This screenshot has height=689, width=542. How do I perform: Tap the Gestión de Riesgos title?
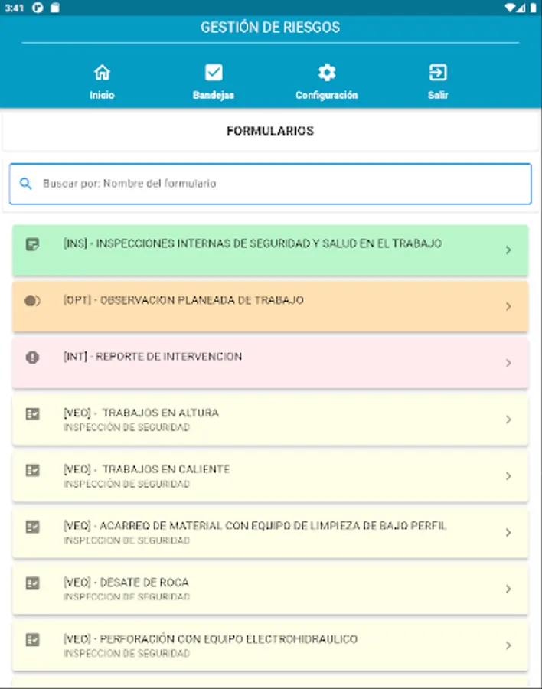pyautogui.click(x=270, y=28)
